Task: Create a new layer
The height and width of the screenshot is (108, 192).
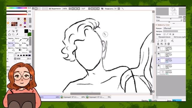Action: click(x=158, y=41)
